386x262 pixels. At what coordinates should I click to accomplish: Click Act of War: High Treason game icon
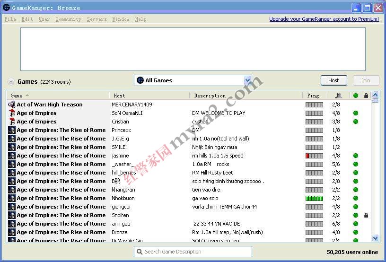click(12, 105)
